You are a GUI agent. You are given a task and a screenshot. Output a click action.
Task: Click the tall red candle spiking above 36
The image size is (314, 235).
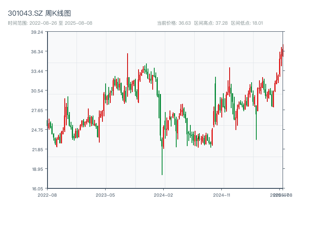[x=127, y=75]
